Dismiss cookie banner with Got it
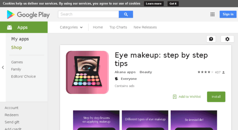The height and width of the screenshot is (130, 238). tap(173, 4)
